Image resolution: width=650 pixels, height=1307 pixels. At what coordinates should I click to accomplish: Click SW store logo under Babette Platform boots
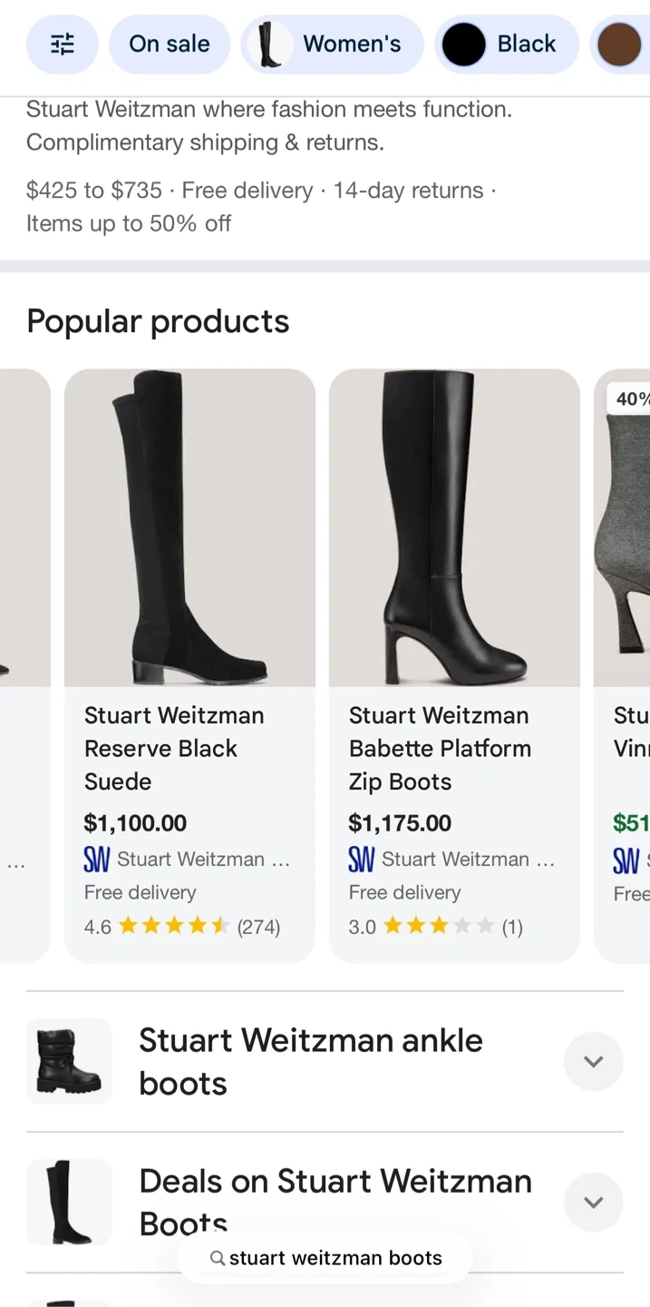(361, 860)
